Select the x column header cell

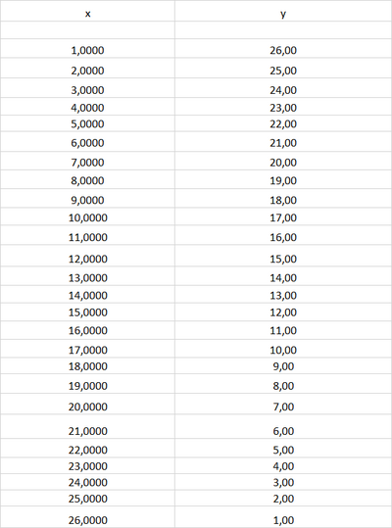click(87, 11)
